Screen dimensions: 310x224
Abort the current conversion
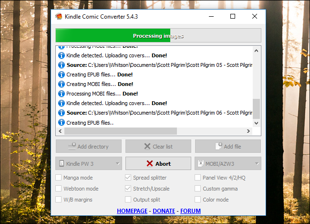pyautogui.click(x=158, y=163)
